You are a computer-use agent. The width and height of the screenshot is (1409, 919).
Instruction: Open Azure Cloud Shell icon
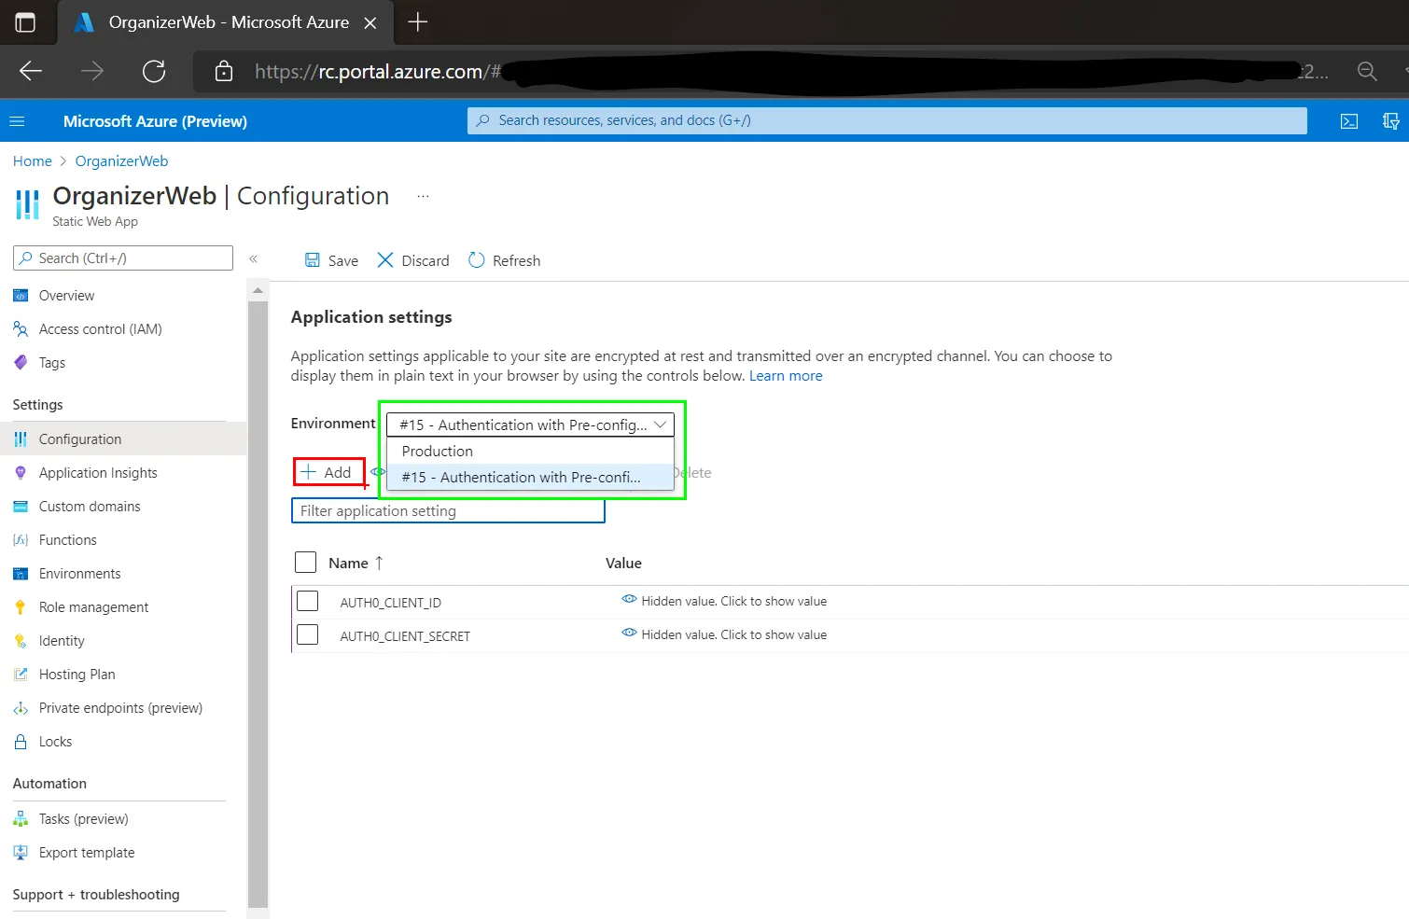click(1349, 121)
